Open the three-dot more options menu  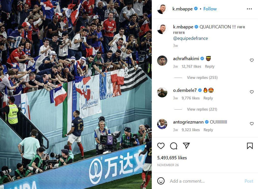pyautogui.click(x=249, y=9)
